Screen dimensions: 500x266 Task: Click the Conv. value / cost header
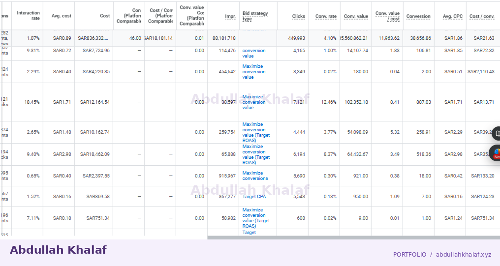(387, 16)
